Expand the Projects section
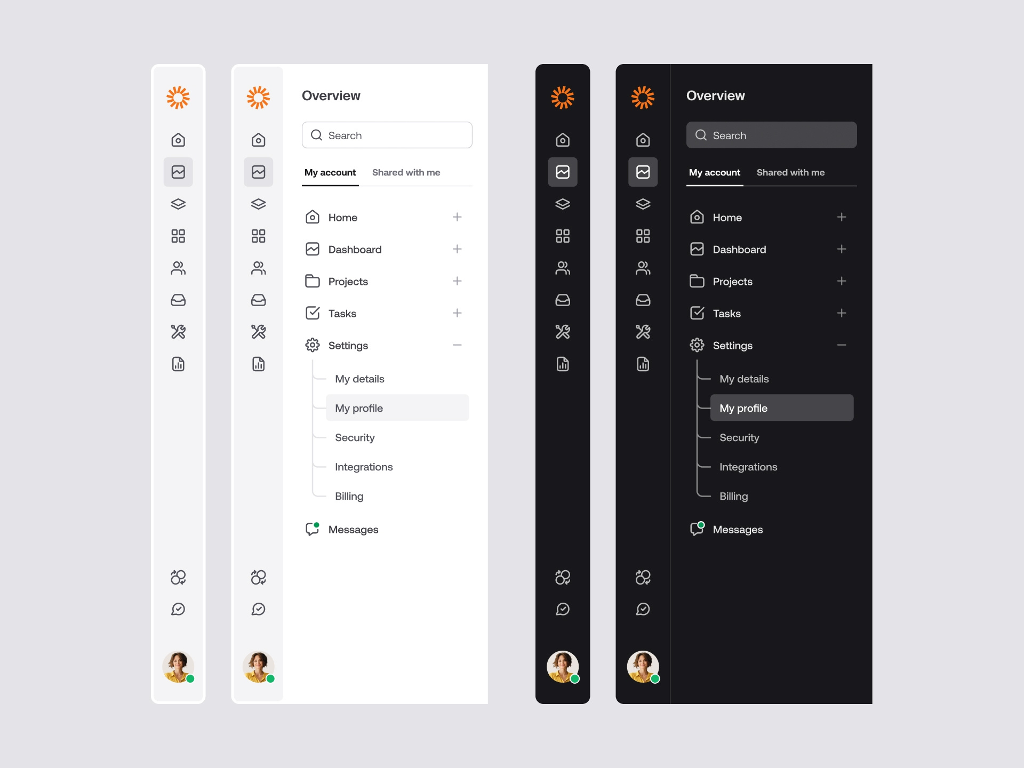This screenshot has height=768, width=1024. click(x=455, y=281)
